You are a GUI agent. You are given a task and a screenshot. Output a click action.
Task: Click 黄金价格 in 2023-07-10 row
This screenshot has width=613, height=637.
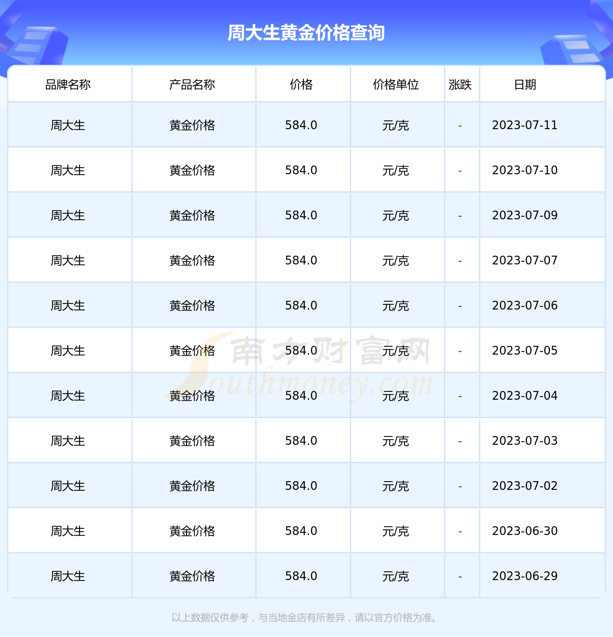(192, 170)
